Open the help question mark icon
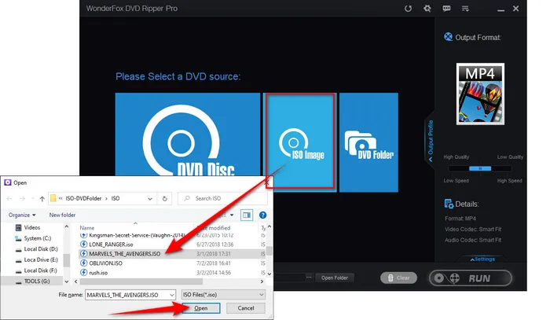Image resolution: width=550 pixels, height=320 pixels. [x=262, y=215]
